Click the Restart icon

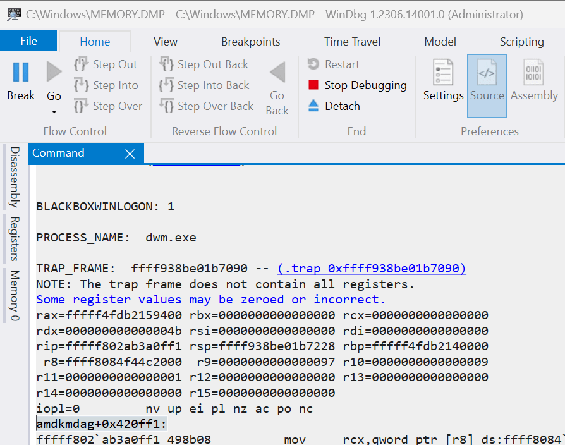pyautogui.click(x=313, y=64)
